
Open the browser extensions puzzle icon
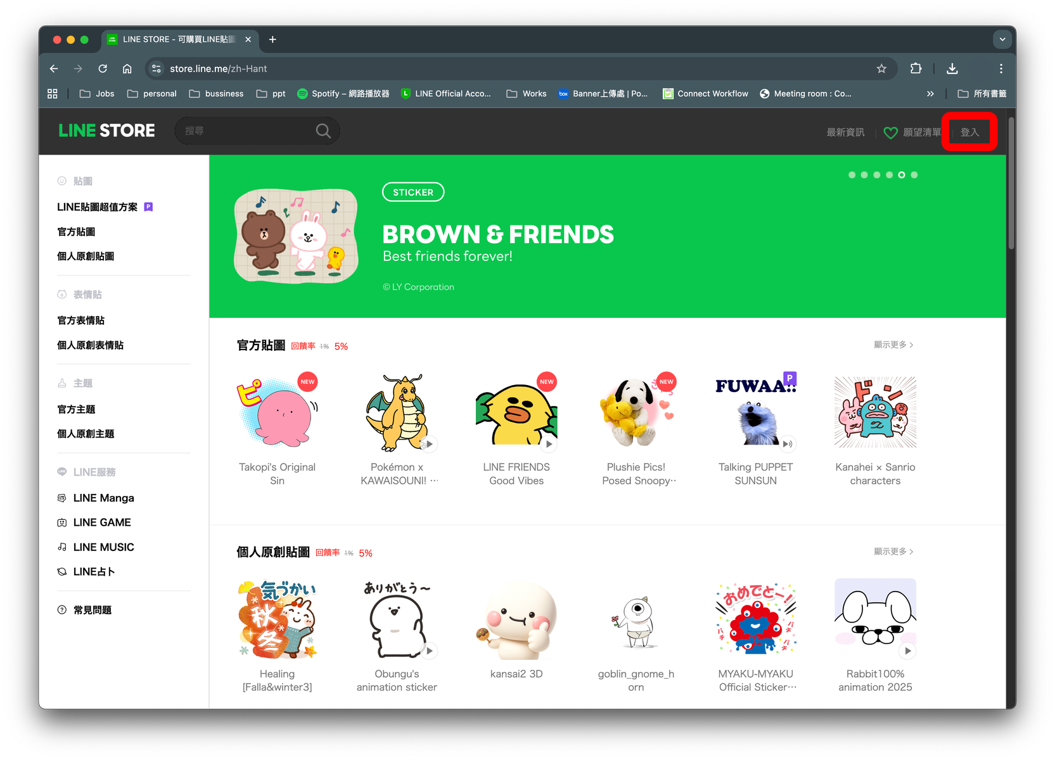pos(916,68)
